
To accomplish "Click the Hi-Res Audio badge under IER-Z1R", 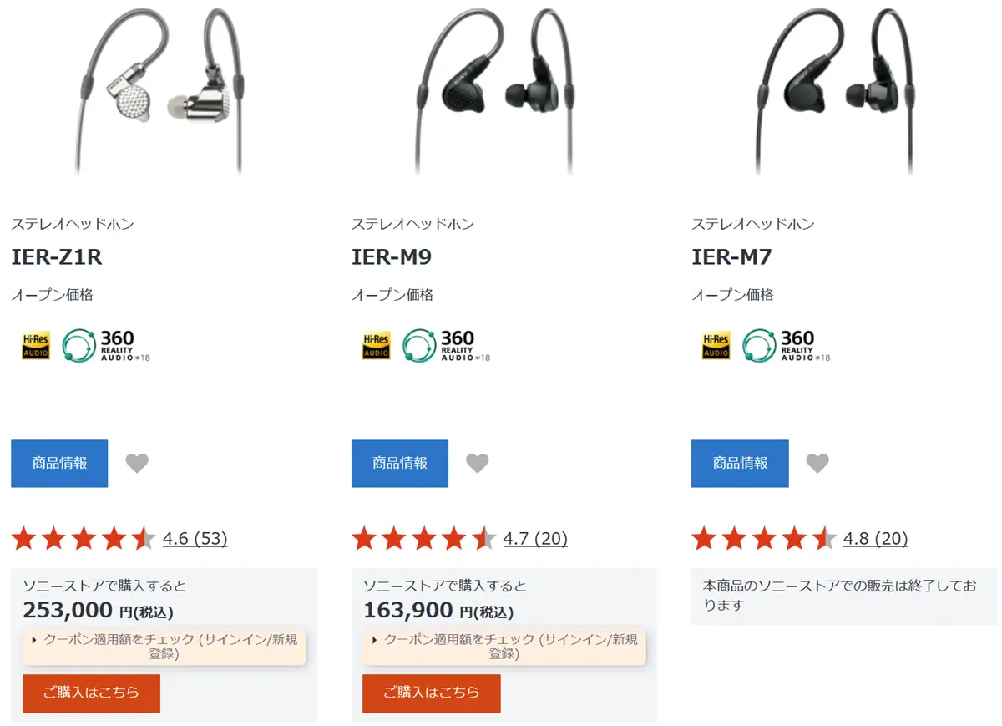I will (36, 345).
